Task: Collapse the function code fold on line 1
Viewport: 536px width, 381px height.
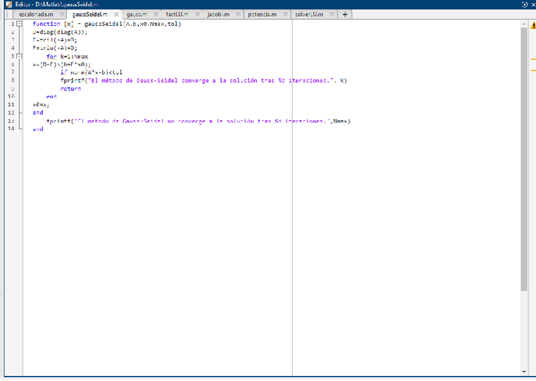Action: (19, 24)
